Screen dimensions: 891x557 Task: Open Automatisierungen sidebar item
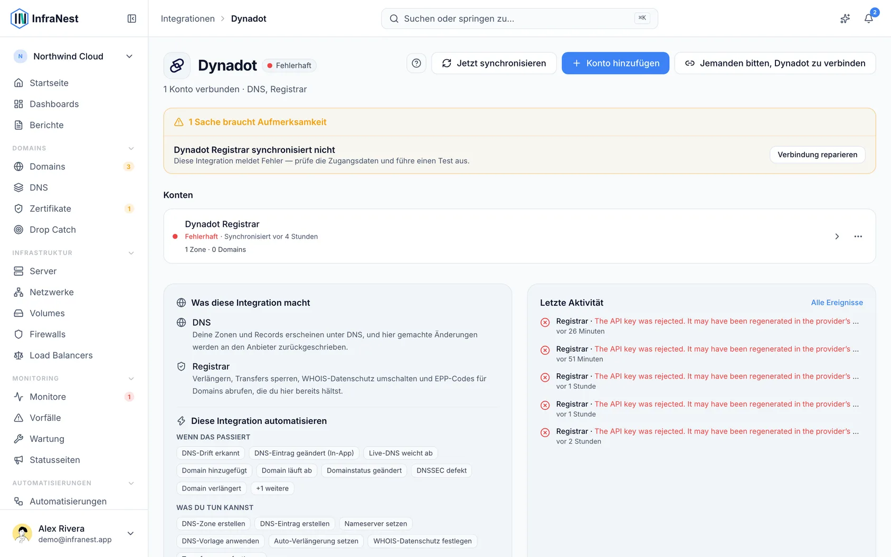74,501
